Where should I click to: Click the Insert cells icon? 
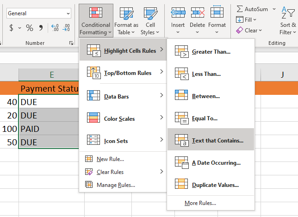tap(178, 13)
